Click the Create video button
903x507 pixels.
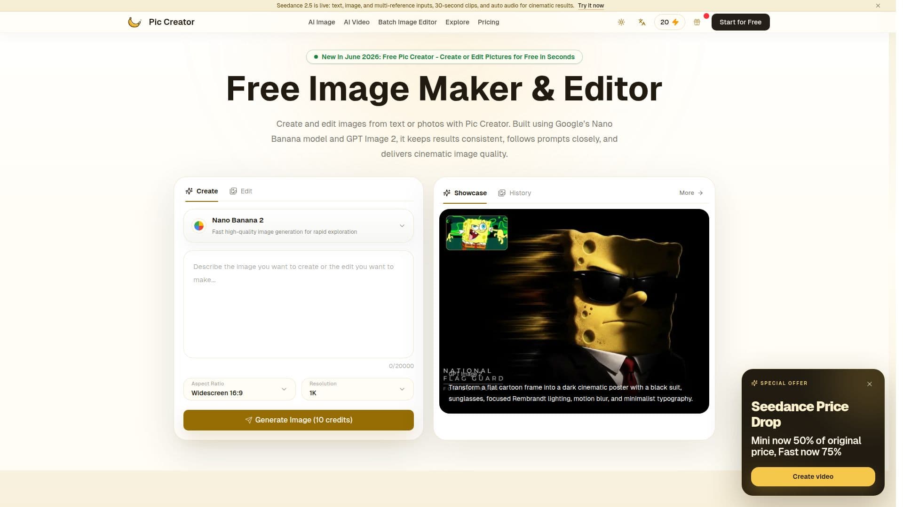pos(813,476)
